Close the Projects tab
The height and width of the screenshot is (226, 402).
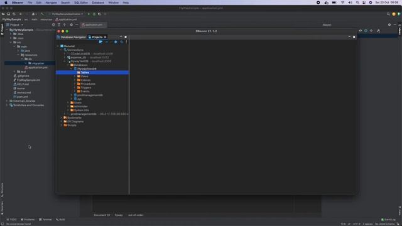pyautogui.click(x=105, y=37)
